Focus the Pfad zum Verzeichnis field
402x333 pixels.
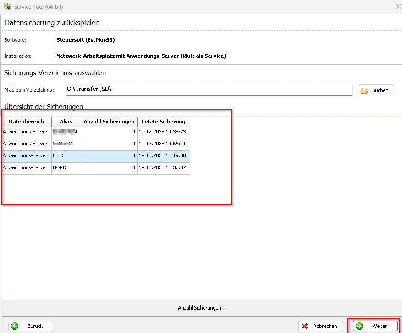[x=209, y=90]
